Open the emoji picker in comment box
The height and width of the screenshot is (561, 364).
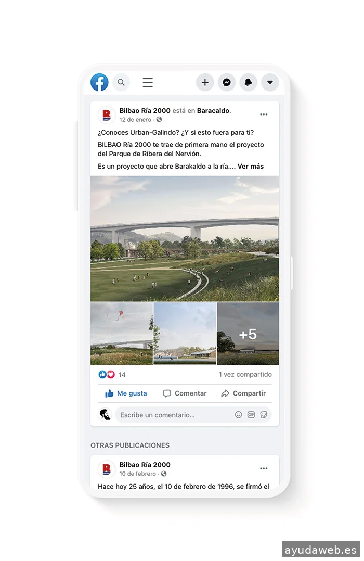(239, 415)
